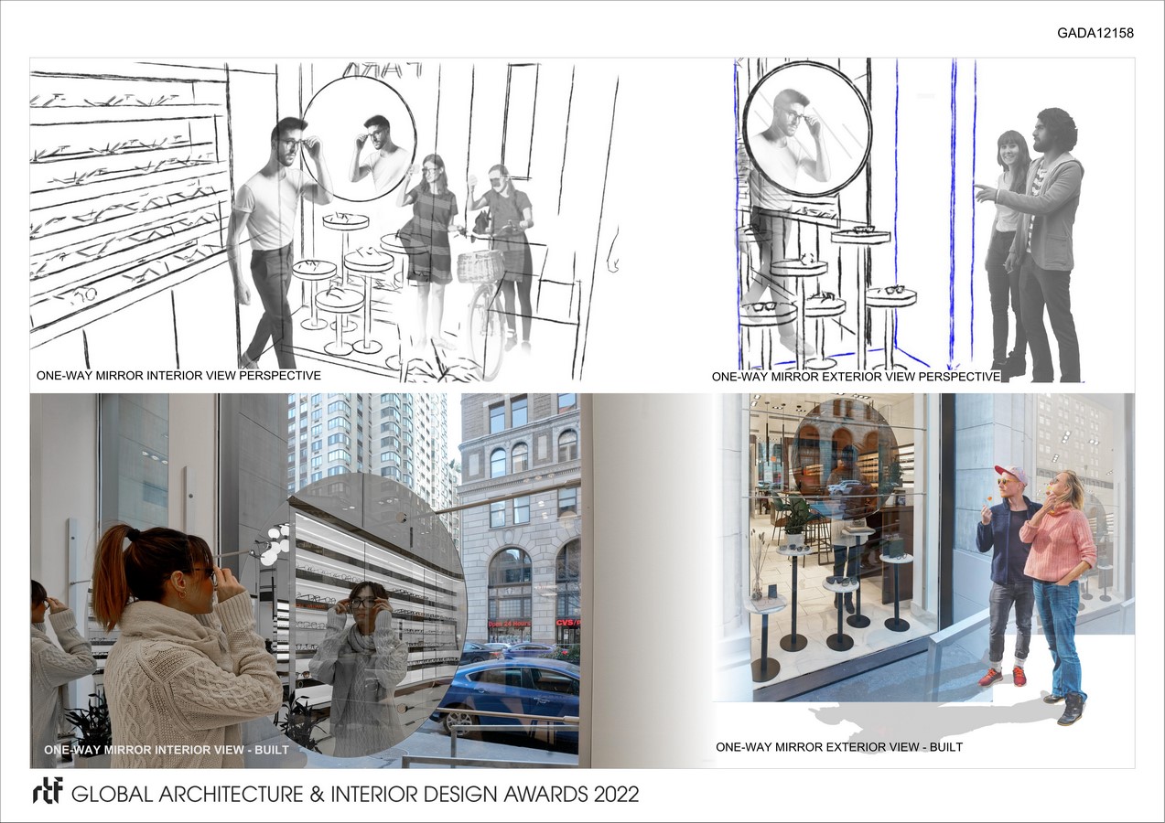Click the One-Way Mirror Interior View Perspective caption
Viewport: 1165px width, 823px height.
coord(178,375)
